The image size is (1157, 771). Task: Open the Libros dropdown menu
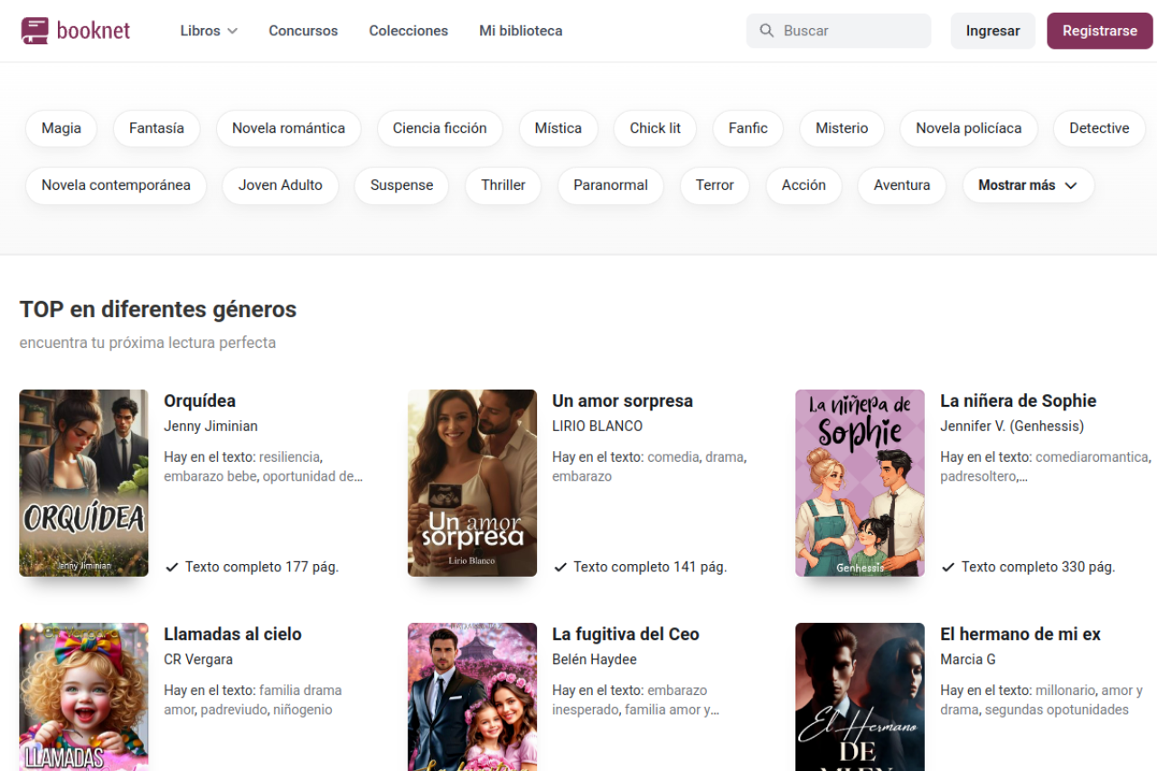209,31
